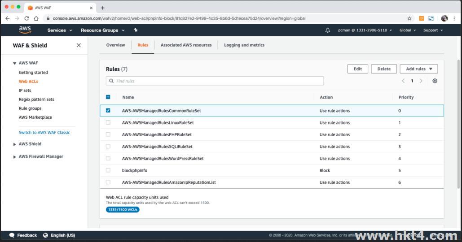Screen dimensions: 462x242
Task: Click the pin shortcut icon in AWS navbar
Action: (136, 30)
